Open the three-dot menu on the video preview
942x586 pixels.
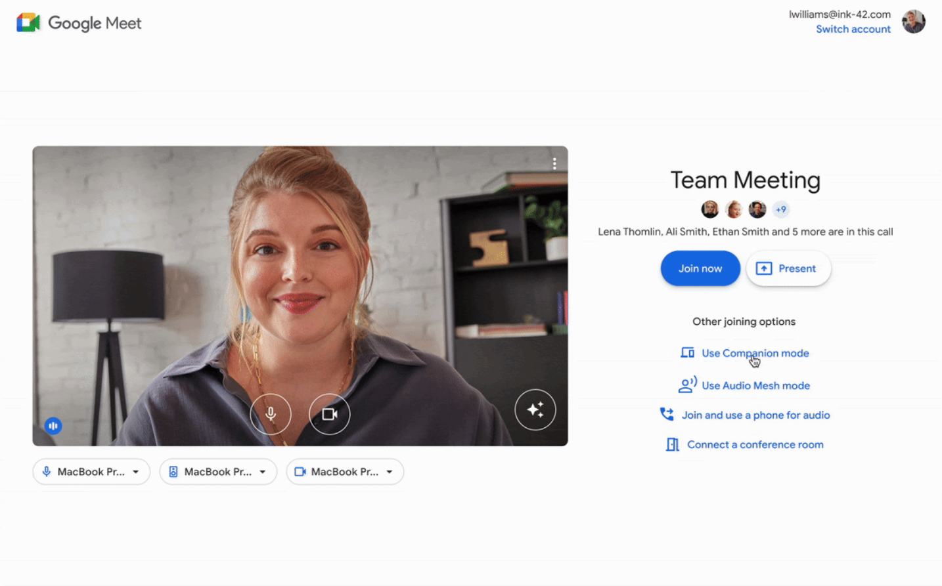(554, 163)
